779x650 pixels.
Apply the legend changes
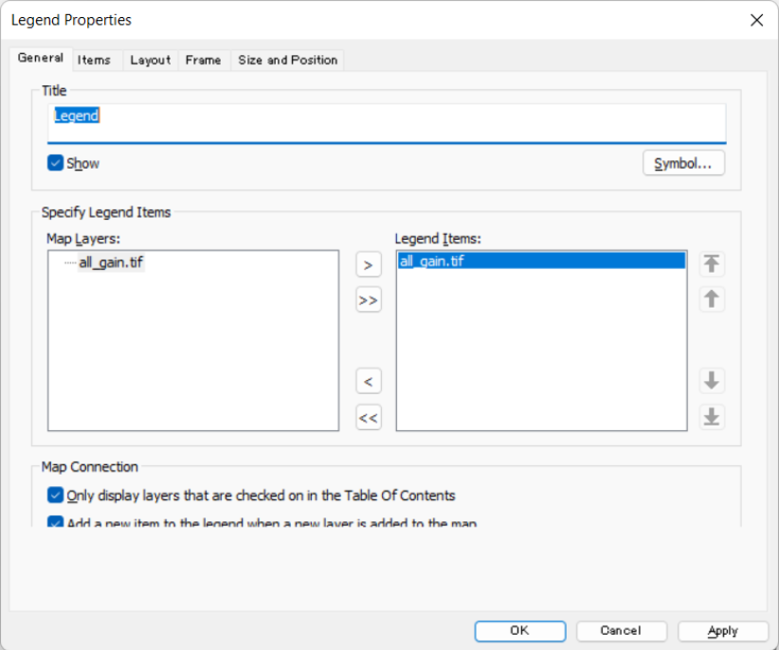[x=722, y=630]
